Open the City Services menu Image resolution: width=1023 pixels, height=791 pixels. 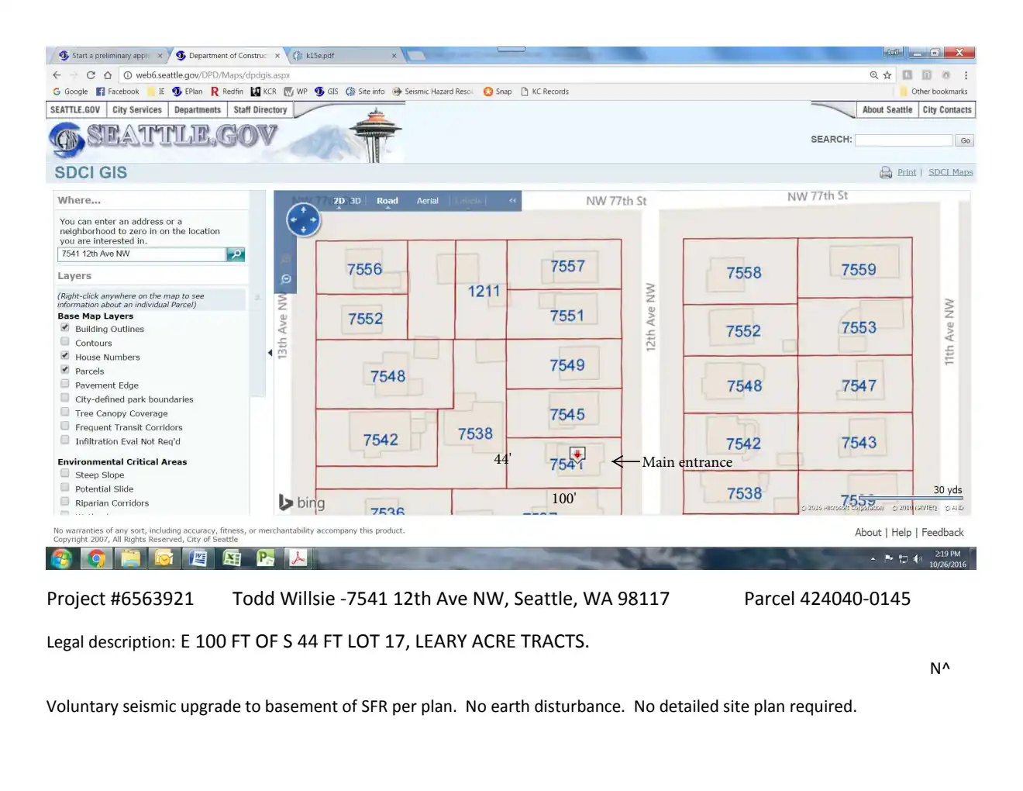click(x=137, y=110)
